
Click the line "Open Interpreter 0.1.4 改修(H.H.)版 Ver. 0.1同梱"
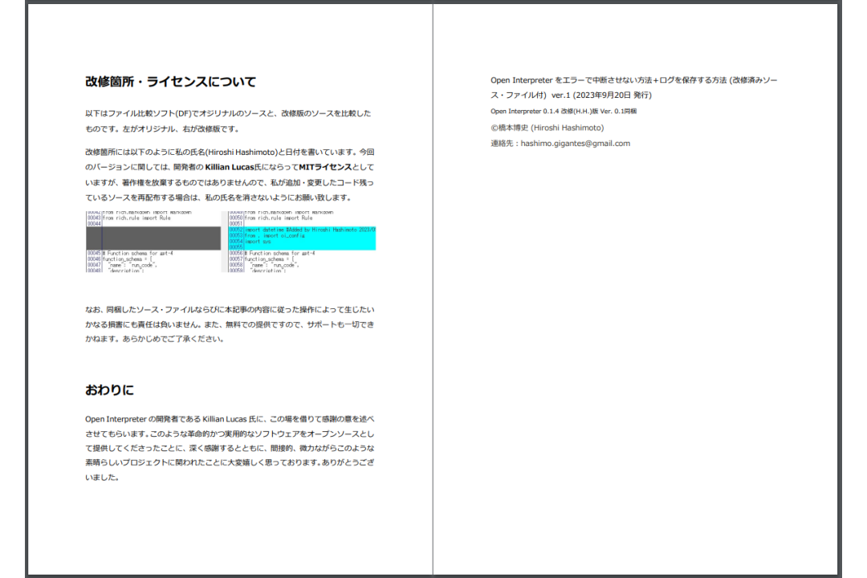tap(564, 111)
